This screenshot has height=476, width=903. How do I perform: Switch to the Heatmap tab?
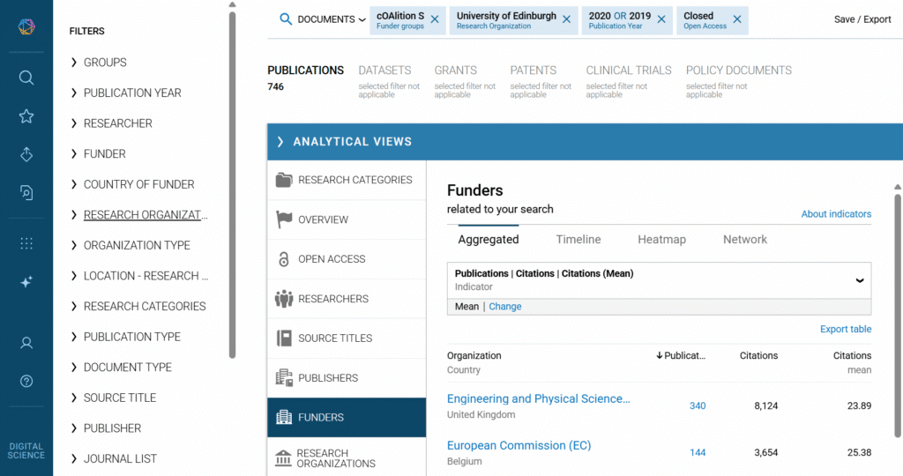click(661, 239)
